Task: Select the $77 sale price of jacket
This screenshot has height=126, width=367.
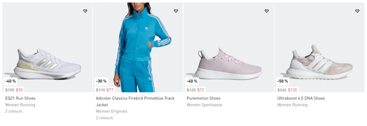Action: [110, 90]
